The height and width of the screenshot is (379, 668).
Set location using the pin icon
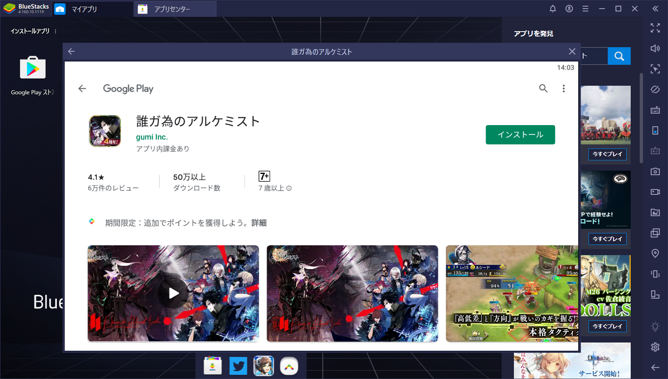pyautogui.click(x=655, y=253)
